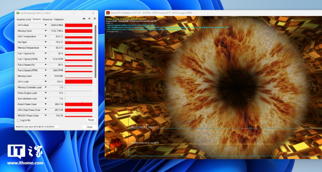Image resolution: width=322 pixels, height=172 pixels.
Task: Expand the Board Power Draw dropdown
Action: click(46, 104)
